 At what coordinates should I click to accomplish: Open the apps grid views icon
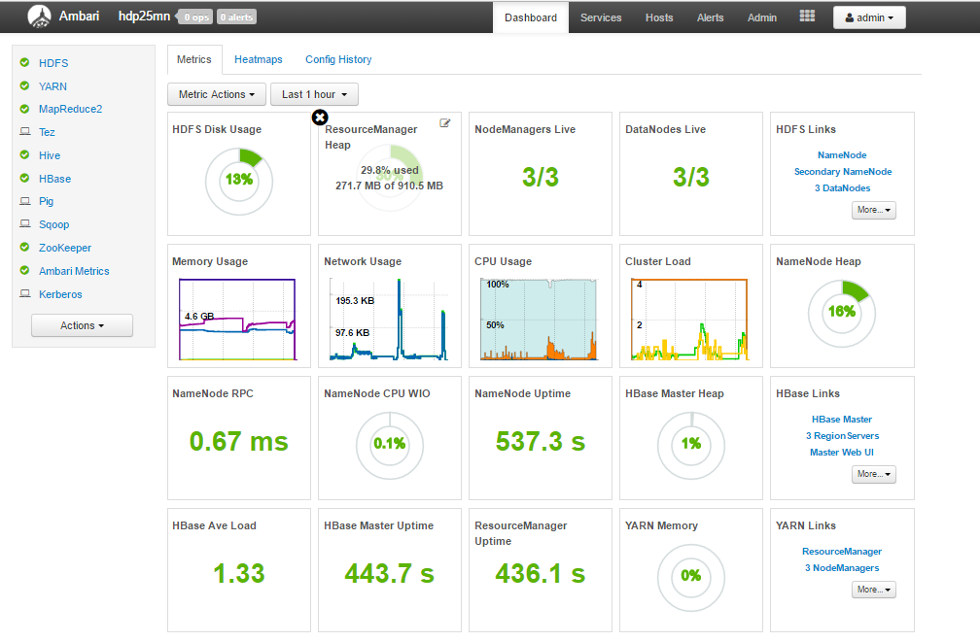pyautogui.click(x=807, y=17)
